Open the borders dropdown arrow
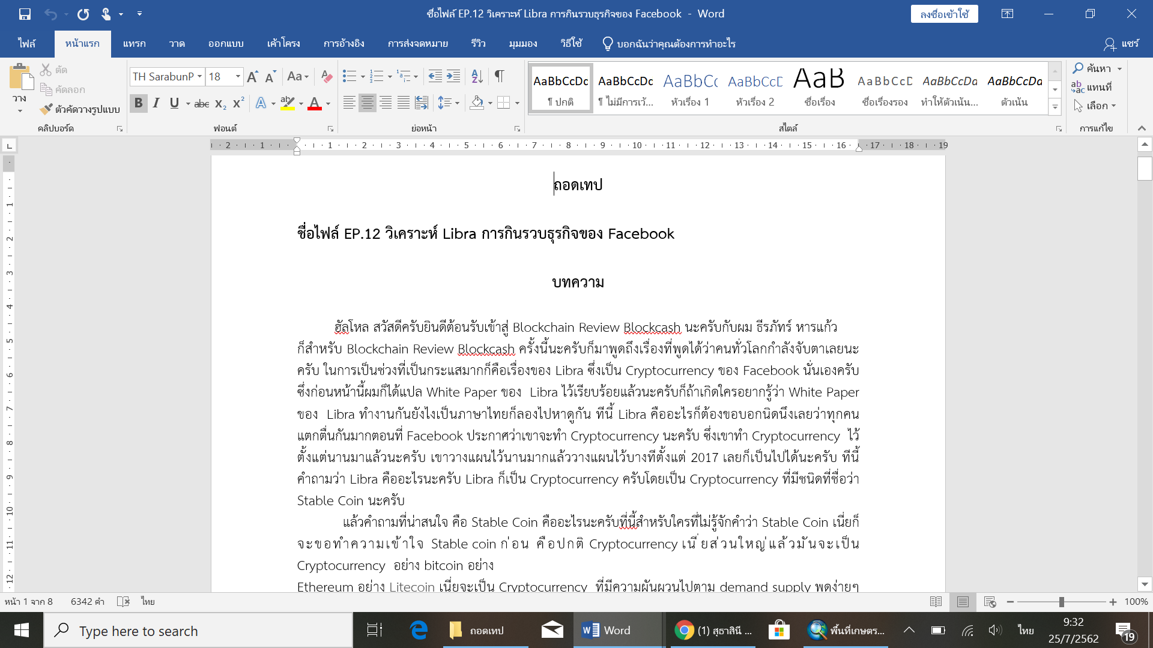 [x=517, y=103]
